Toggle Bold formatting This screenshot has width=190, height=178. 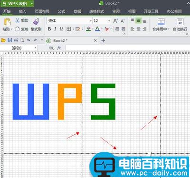pyautogui.click(x=49, y=29)
